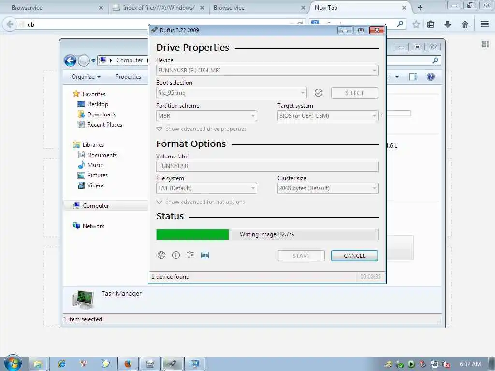The image size is (495, 371).
Task: Click the Explorer help question mark icon
Action: pyautogui.click(x=431, y=77)
